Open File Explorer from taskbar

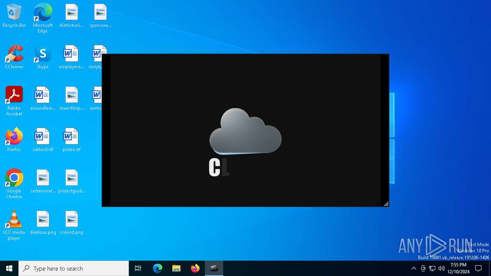pyautogui.click(x=176, y=268)
